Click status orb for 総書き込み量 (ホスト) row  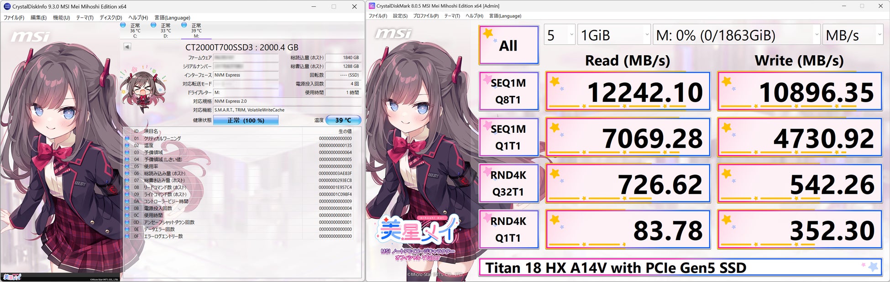127,180
